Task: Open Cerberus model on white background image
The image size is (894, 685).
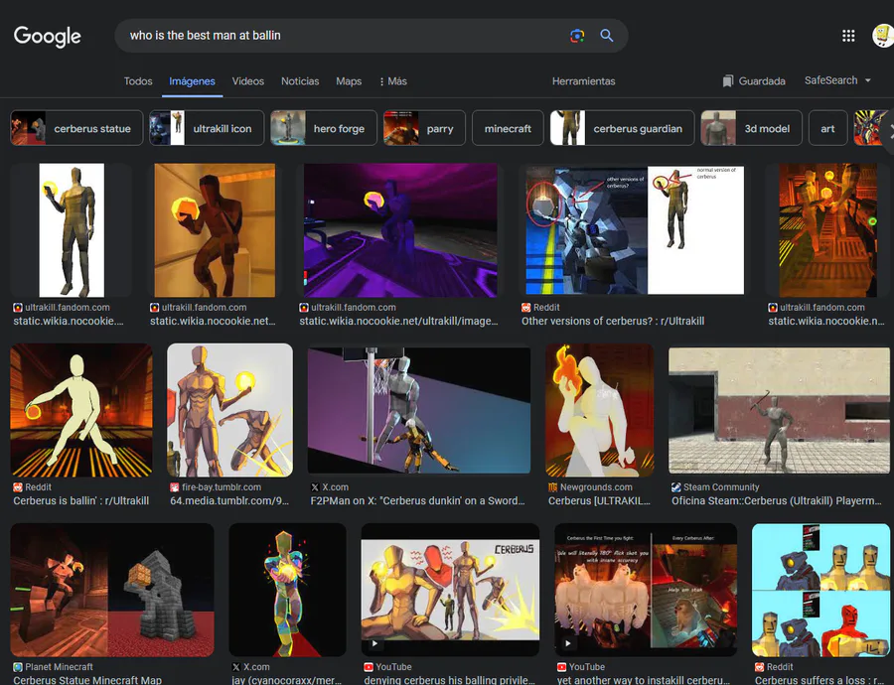Action: 72,230
